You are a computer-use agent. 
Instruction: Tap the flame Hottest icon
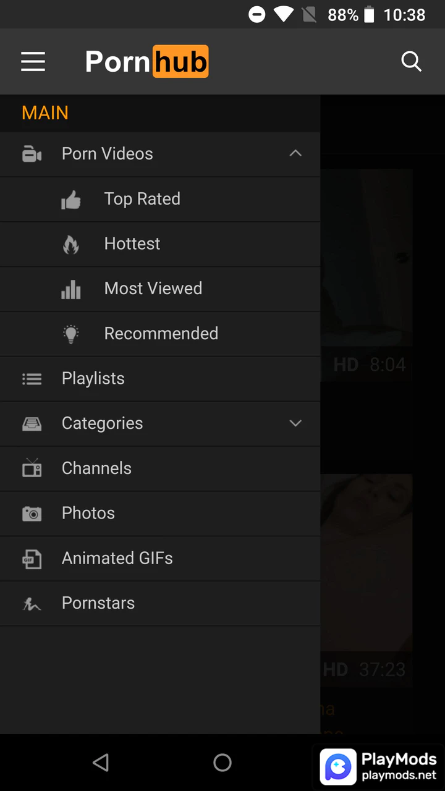click(71, 244)
